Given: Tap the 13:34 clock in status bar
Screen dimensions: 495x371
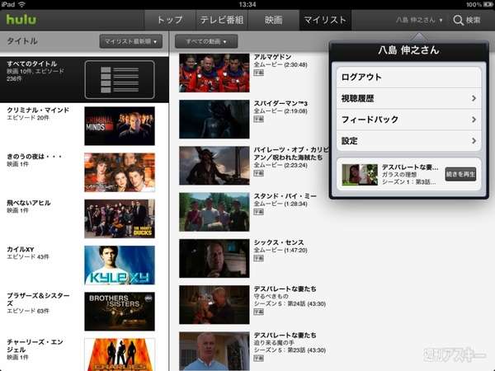Looking at the screenshot, I should point(247,4).
